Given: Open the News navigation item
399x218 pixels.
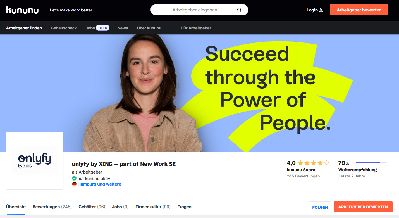Looking at the screenshot, I should [123, 28].
